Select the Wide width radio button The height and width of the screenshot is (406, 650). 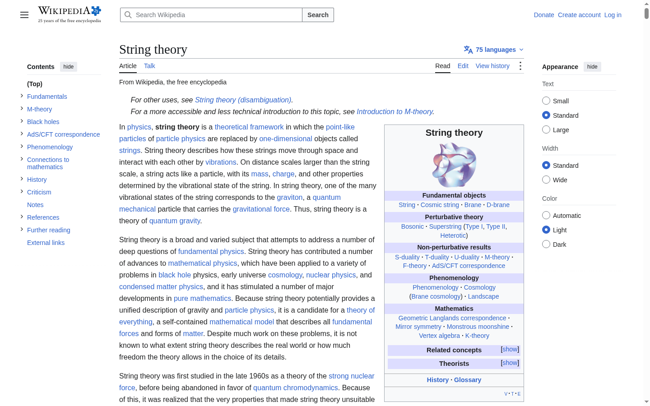pos(546,180)
